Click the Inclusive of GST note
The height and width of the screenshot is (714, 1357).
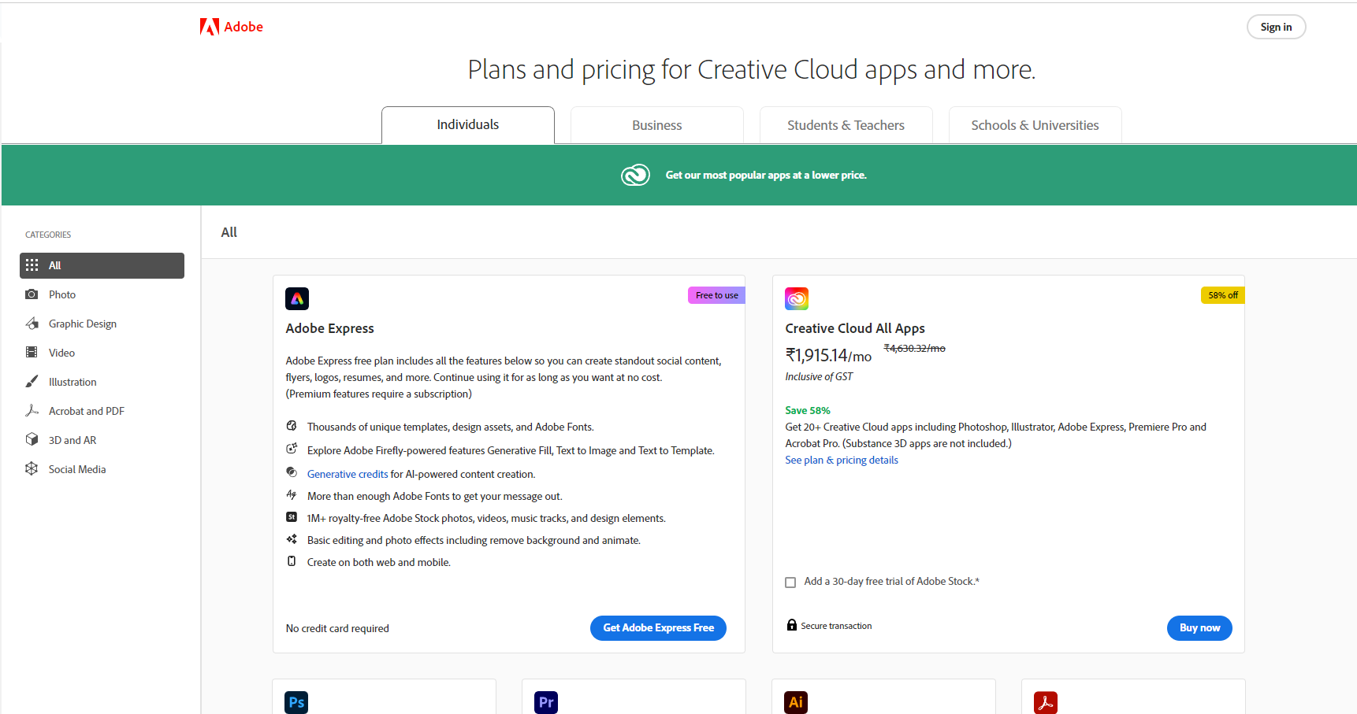pyautogui.click(x=819, y=376)
